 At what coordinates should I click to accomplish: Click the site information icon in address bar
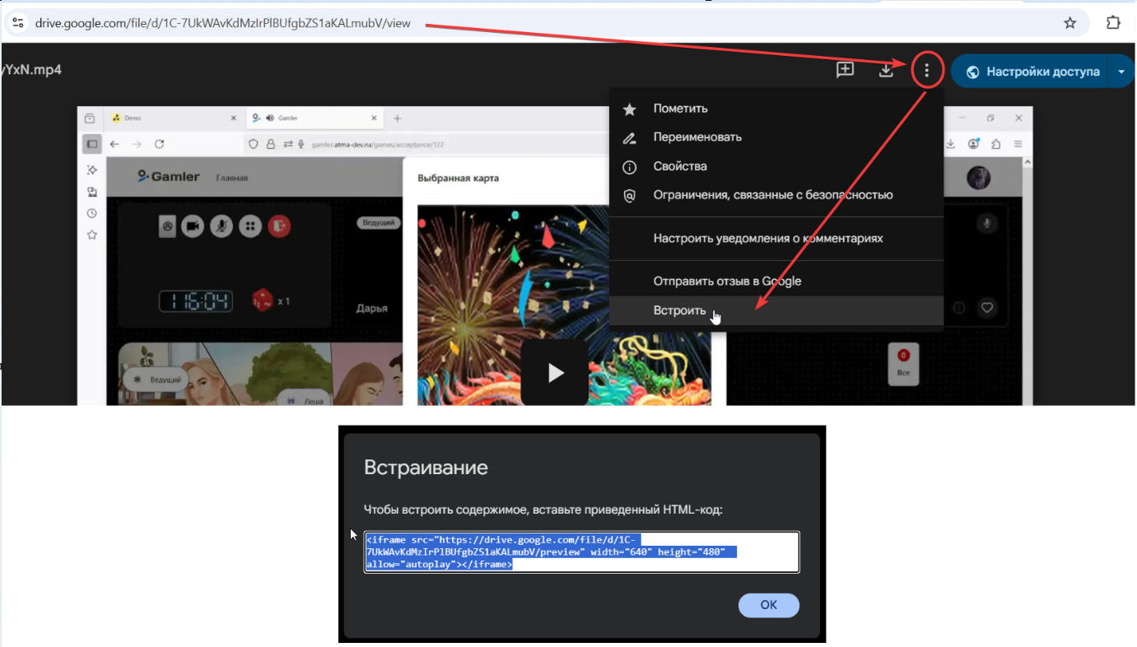pos(18,23)
